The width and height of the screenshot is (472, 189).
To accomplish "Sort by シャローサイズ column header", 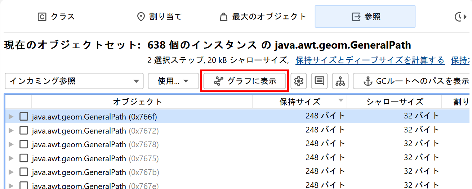I will click(x=394, y=102).
